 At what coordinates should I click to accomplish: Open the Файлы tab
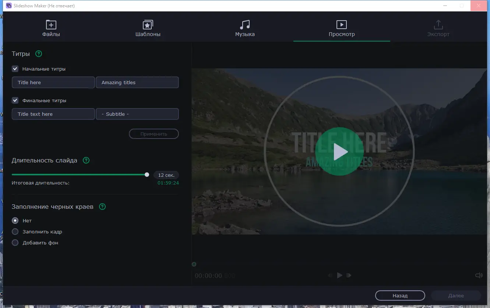[51, 29]
